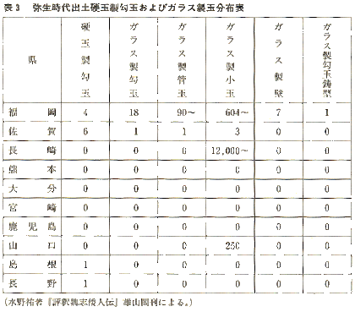The width and height of the screenshot is (355, 312).
Task: Select the 福岡 row label
Action: point(32,112)
